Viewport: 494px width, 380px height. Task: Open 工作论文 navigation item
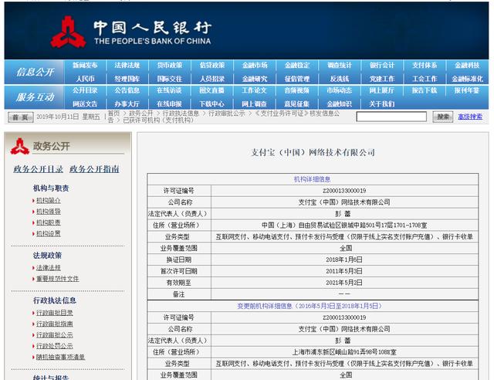pos(255,90)
